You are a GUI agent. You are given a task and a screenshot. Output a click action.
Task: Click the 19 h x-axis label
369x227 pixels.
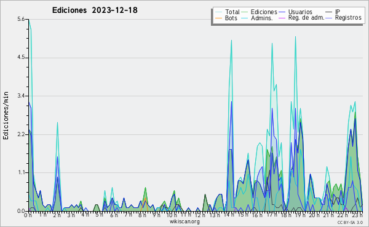click(x=298, y=215)
